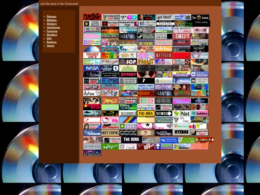
Task: Click the Netflix badge
Action: coord(164,55)
